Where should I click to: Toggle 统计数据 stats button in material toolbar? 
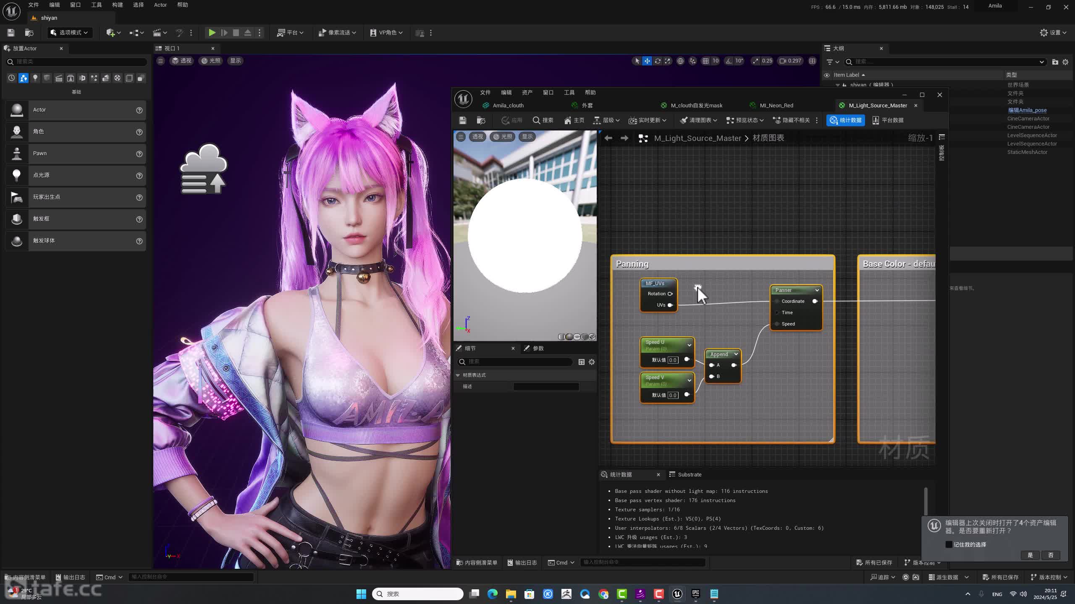pyautogui.click(x=845, y=120)
